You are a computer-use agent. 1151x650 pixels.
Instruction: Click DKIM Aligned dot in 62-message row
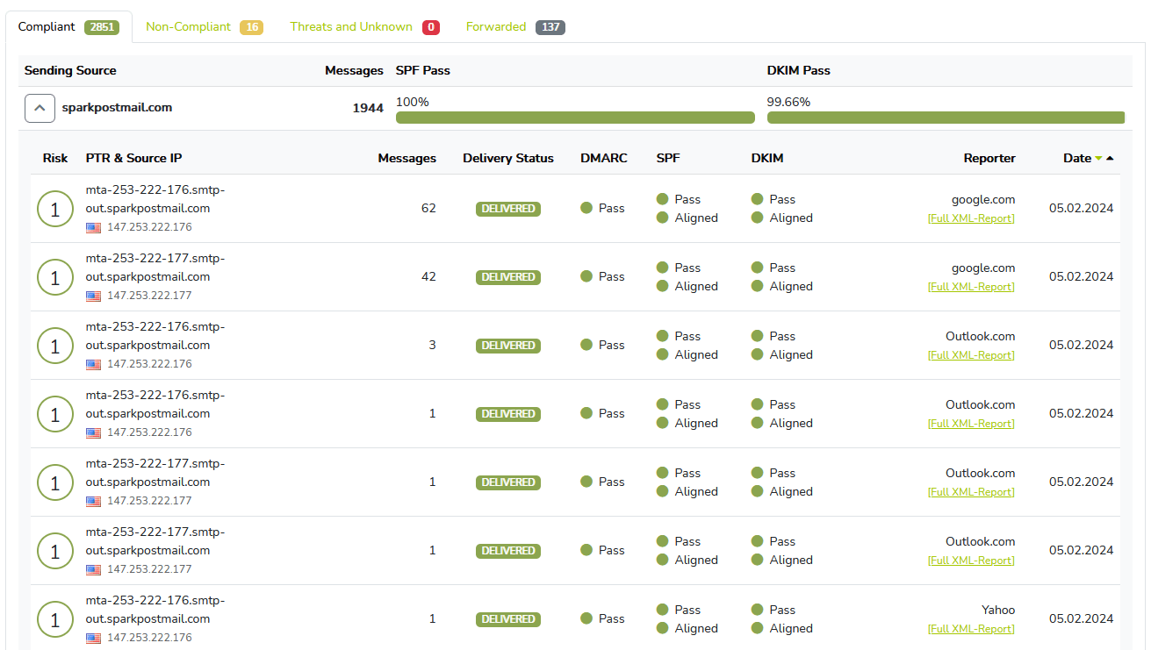(x=758, y=218)
